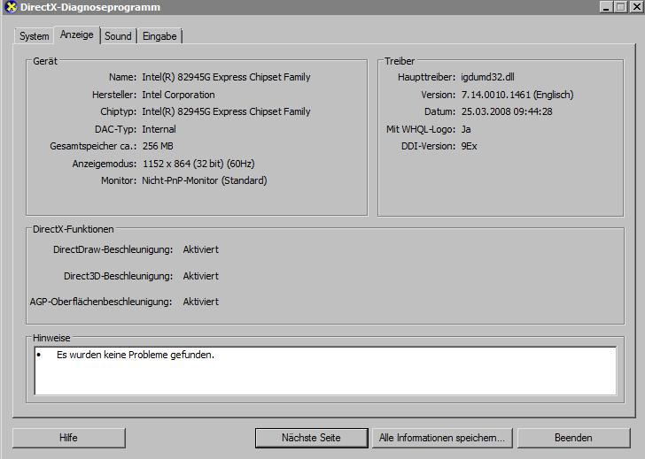
Task: Click the Nächste Seite button
Action: point(311,438)
